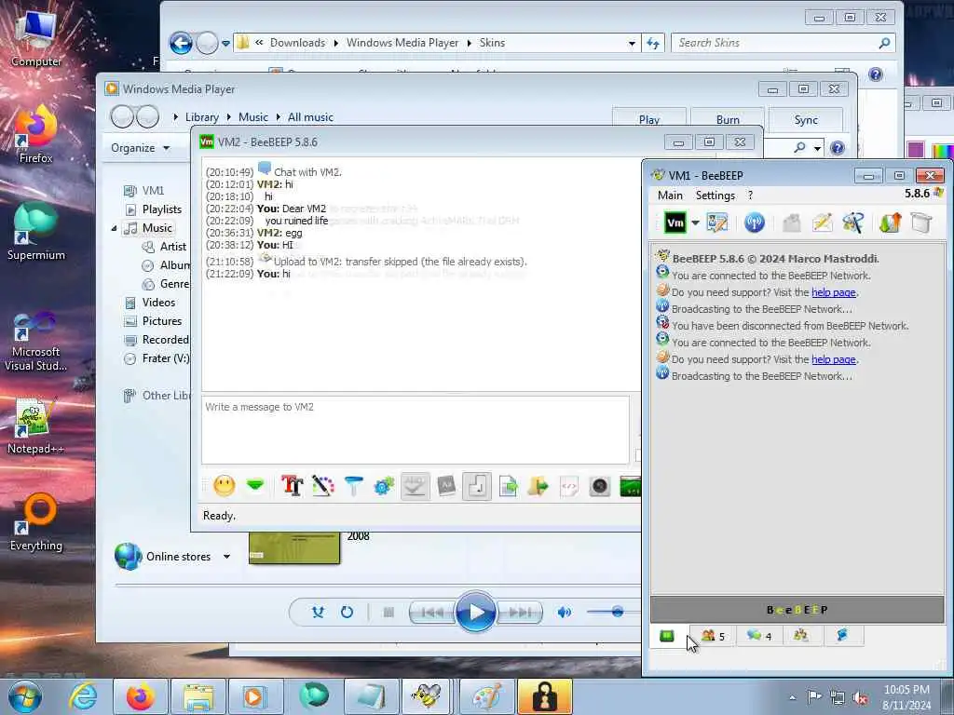Click the round black record icon in chat toolbar
954x715 pixels.
pyautogui.click(x=599, y=486)
